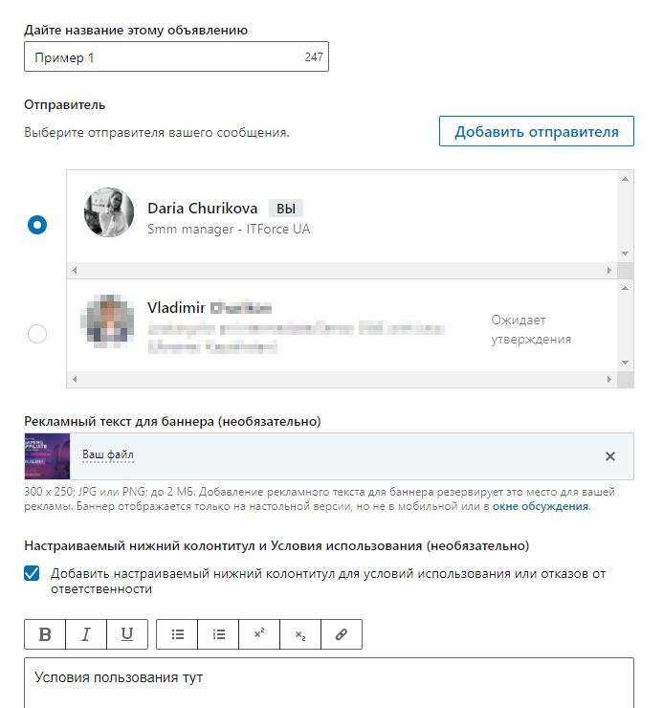Insert a bulleted list
This screenshot has width=663, height=708.
pyautogui.click(x=177, y=634)
